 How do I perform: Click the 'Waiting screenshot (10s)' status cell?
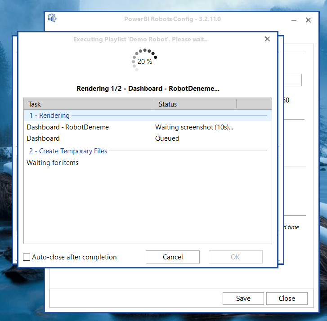point(194,127)
